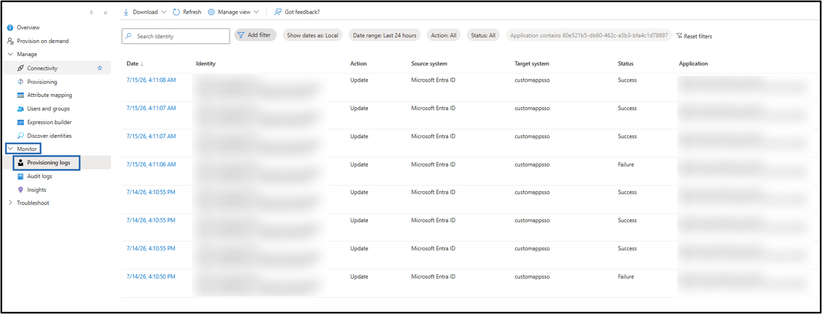Click the Discover identities magnifier icon

point(21,136)
